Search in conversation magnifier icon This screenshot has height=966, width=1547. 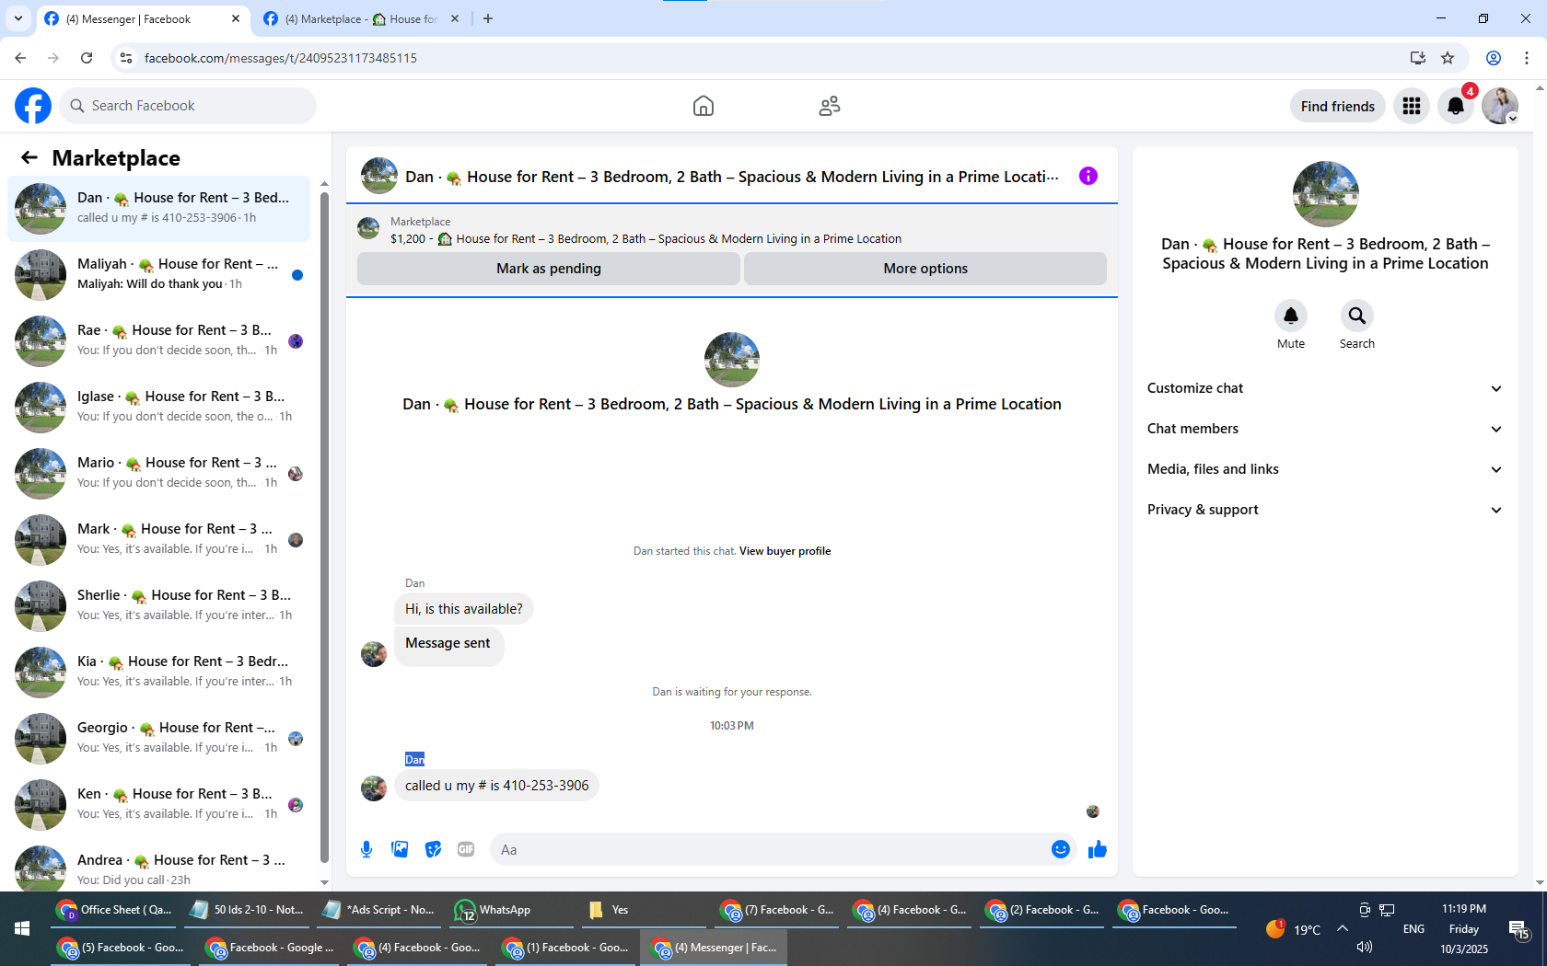(1357, 316)
